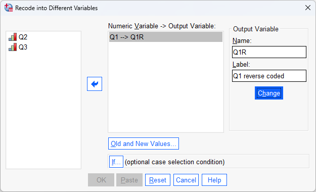Open the If... case selection condition
Image resolution: width=316 pixels, height=192 pixels.
click(116, 162)
